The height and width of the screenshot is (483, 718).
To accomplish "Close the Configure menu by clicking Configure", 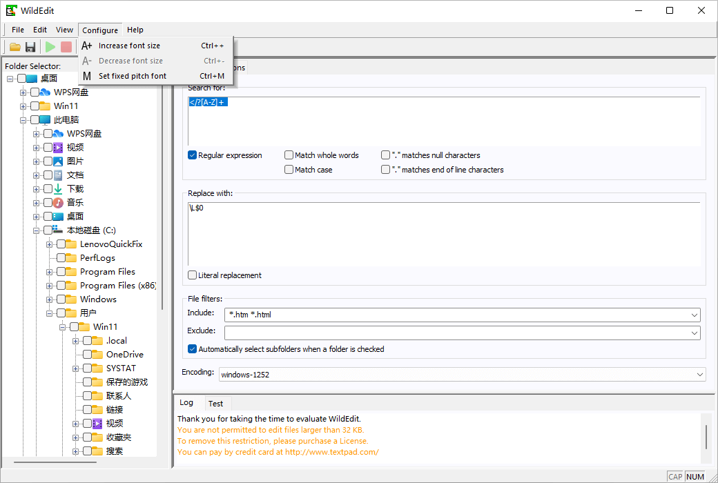I will 100,30.
